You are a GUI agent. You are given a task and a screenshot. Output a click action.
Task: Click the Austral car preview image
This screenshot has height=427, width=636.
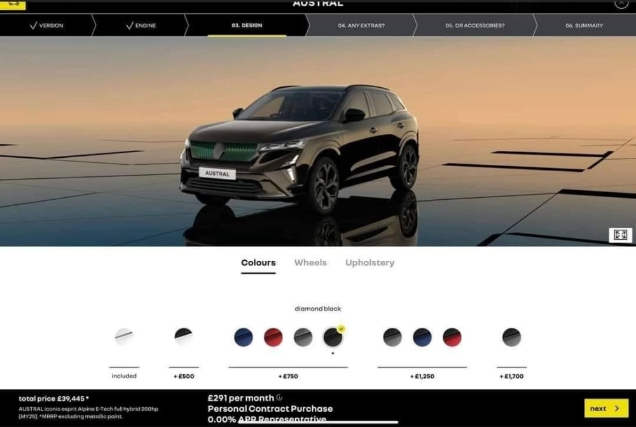[x=300, y=148]
